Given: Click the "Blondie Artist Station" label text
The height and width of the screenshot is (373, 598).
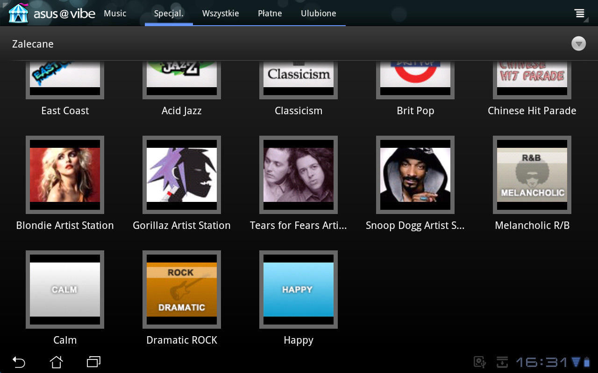Looking at the screenshot, I should click(x=65, y=226).
